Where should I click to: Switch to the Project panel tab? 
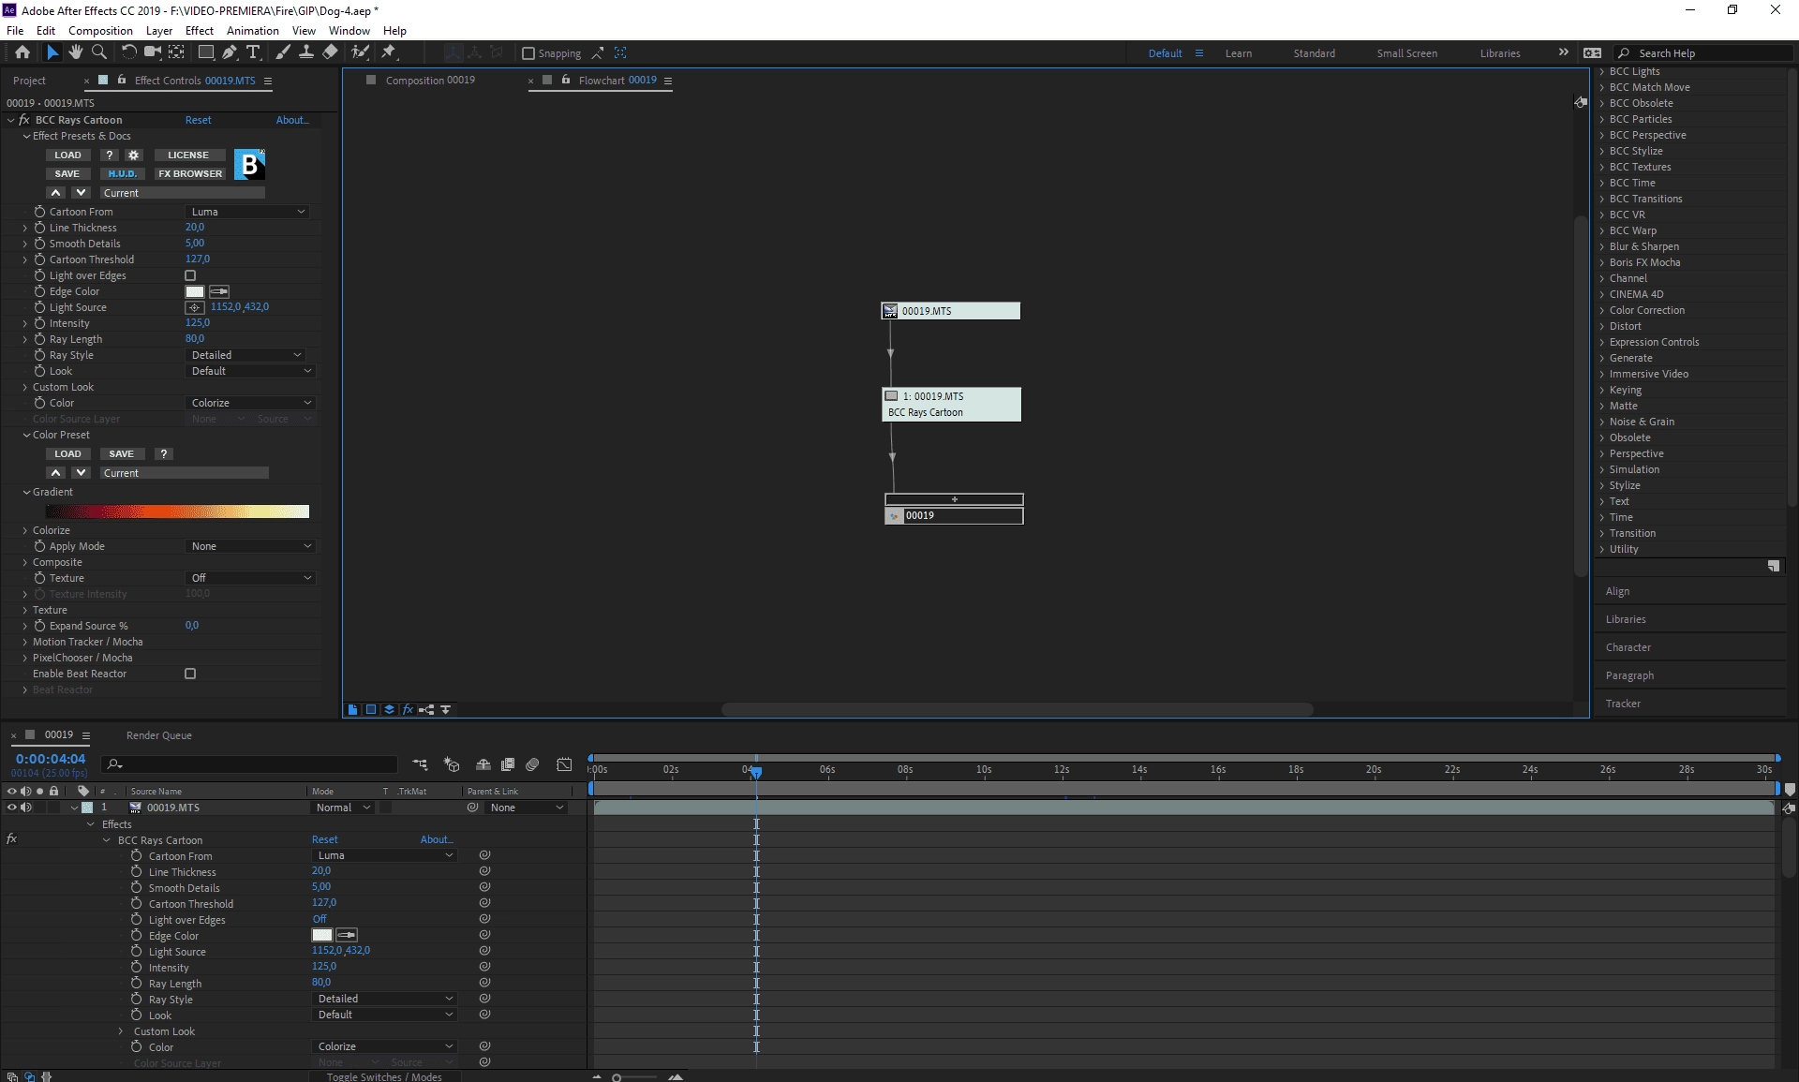(29, 81)
